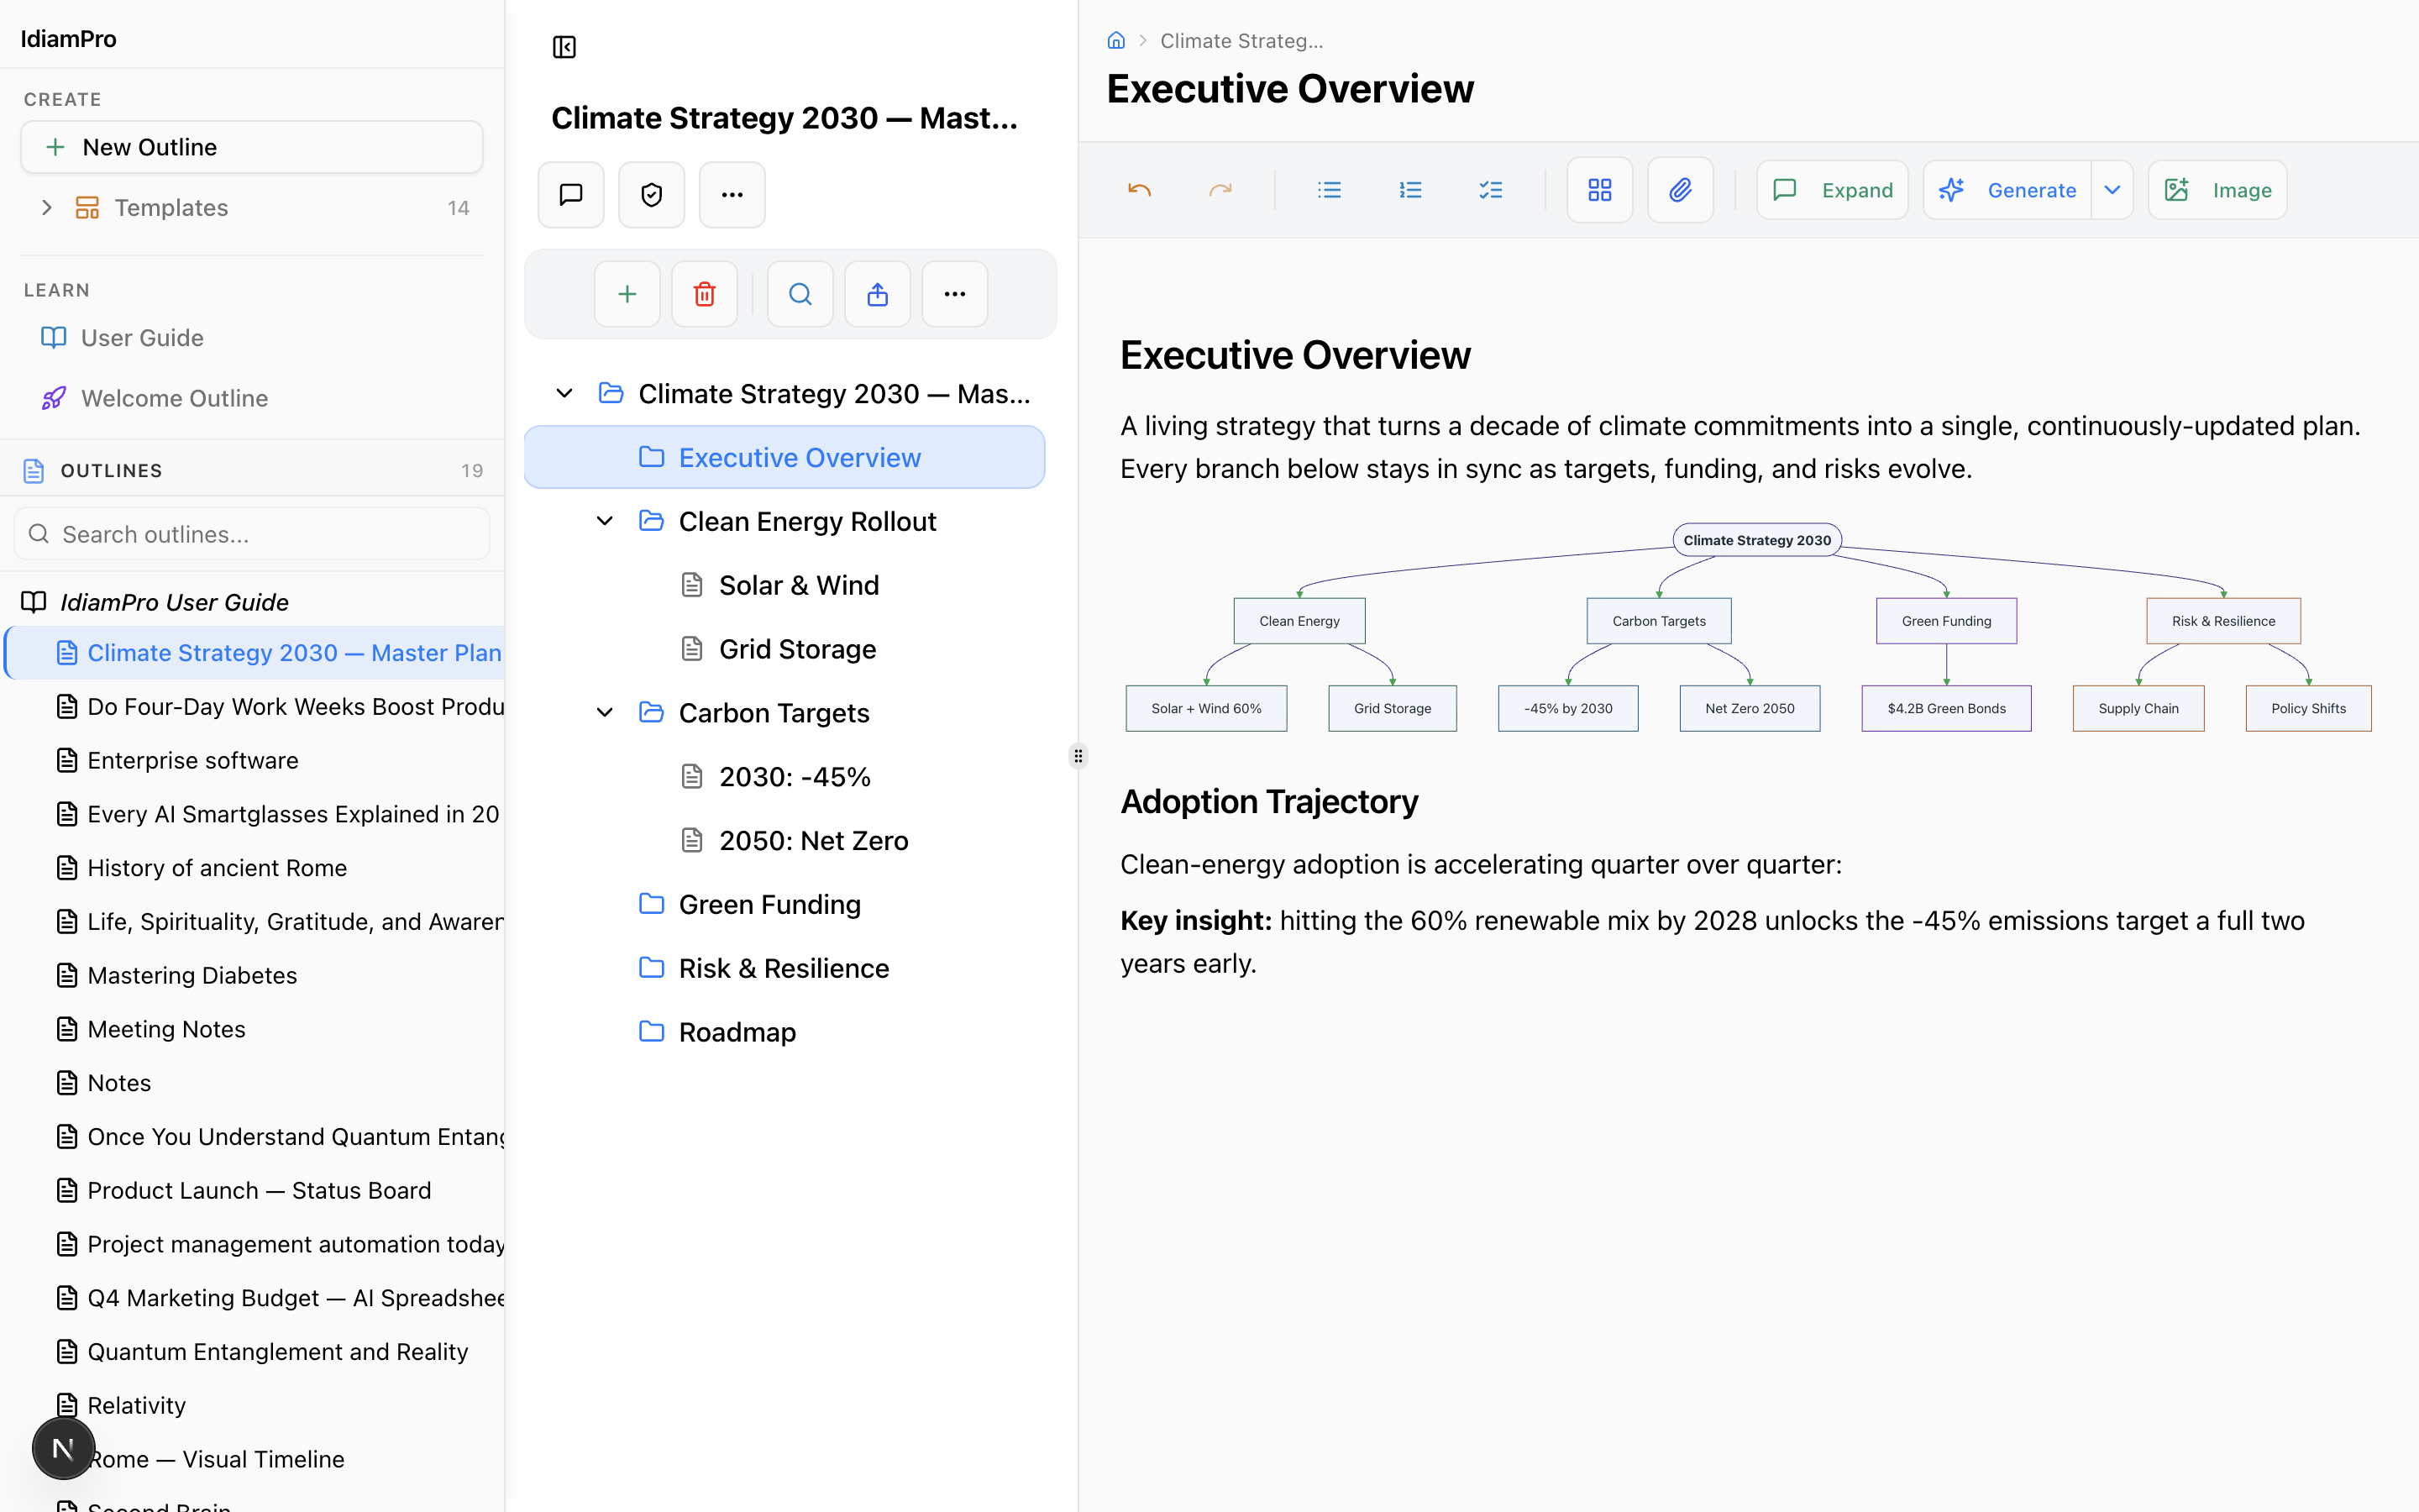Click the round N avatar badge
Image resolution: width=2419 pixels, height=1512 pixels.
pos(63,1448)
